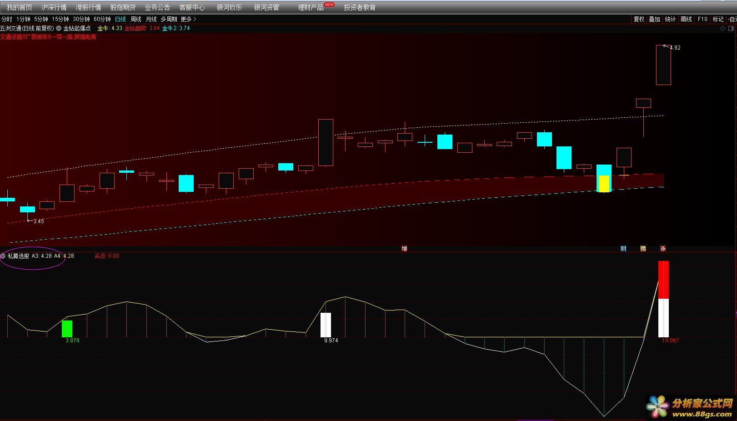
Task: Switch to 60分钟 chart period
Action: (102, 19)
